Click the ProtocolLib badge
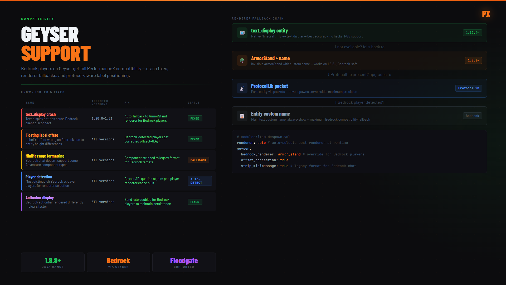506x285 pixels. coord(469,88)
